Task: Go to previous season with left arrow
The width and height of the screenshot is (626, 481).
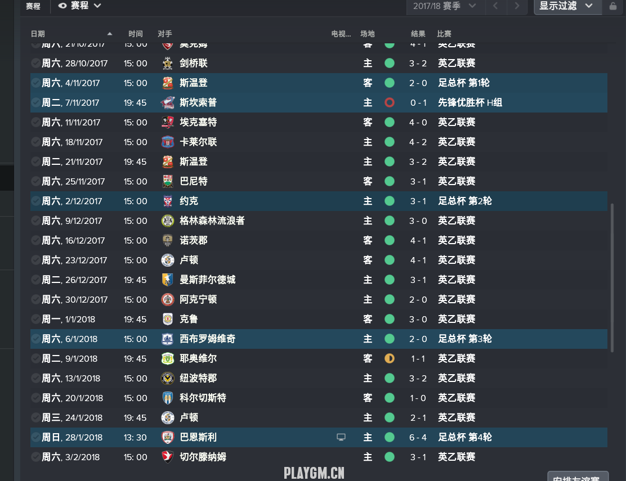Action: [495, 6]
